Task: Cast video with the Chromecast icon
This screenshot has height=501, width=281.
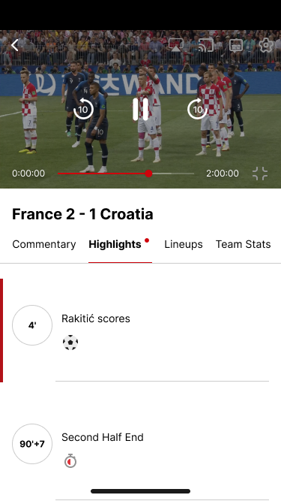Action: coord(206,45)
